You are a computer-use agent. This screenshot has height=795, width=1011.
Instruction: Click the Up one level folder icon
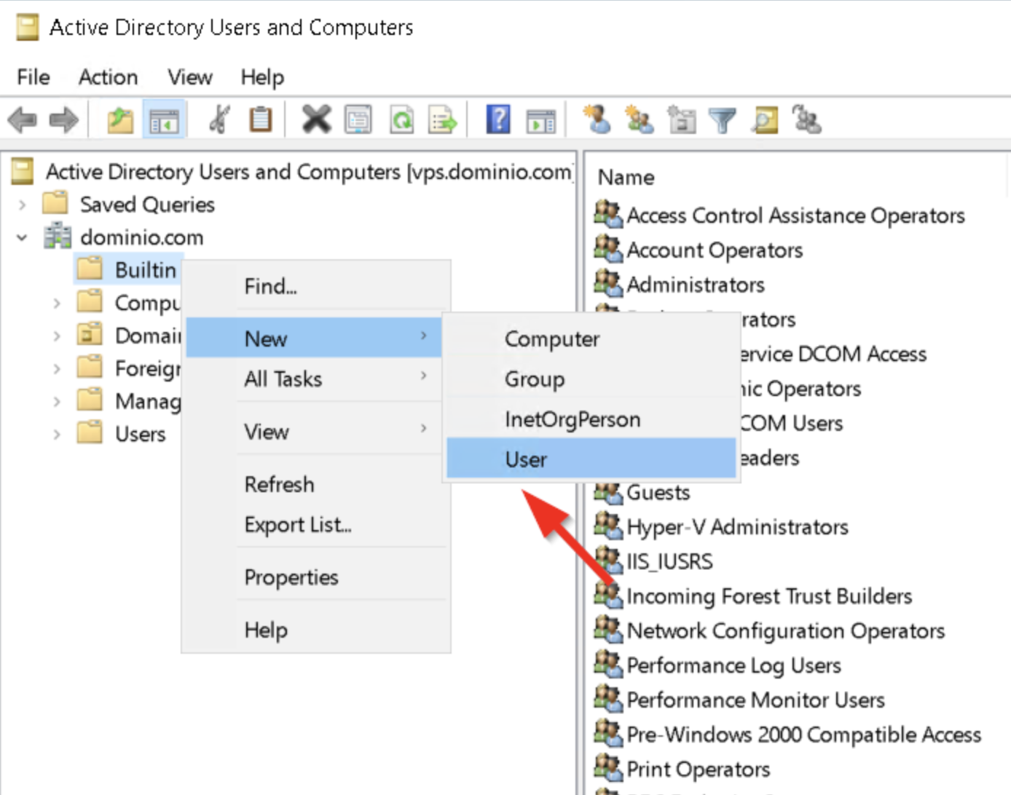tap(120, 120)
